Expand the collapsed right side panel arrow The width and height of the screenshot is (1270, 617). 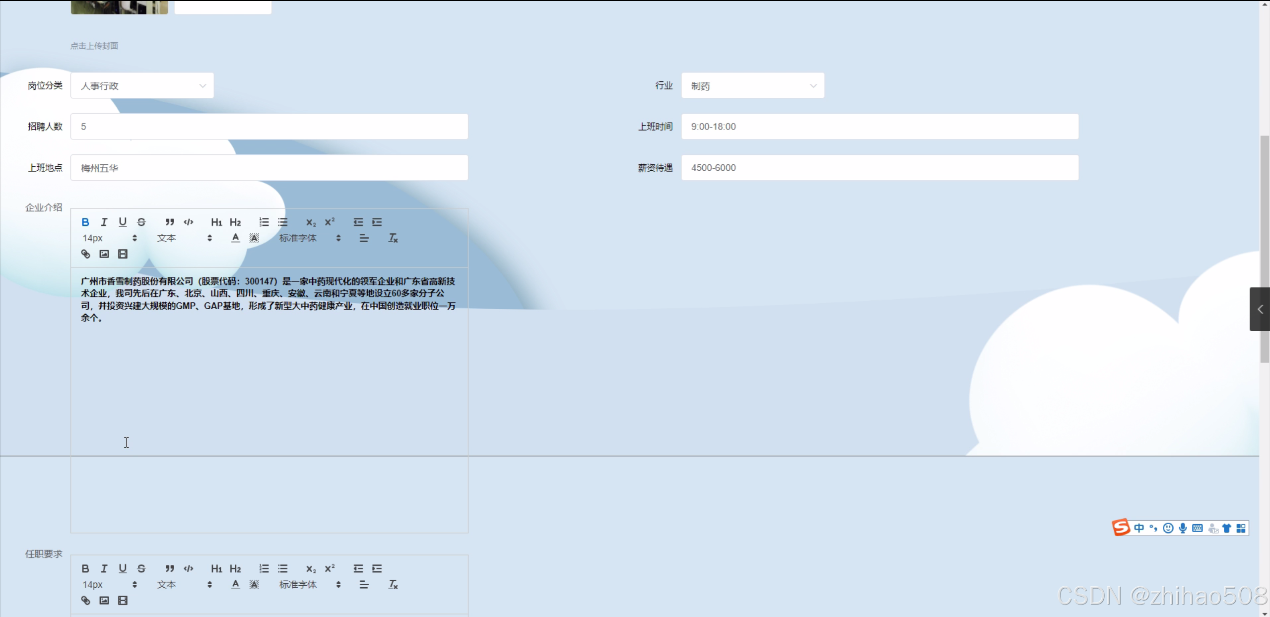tap(1260, 309)
